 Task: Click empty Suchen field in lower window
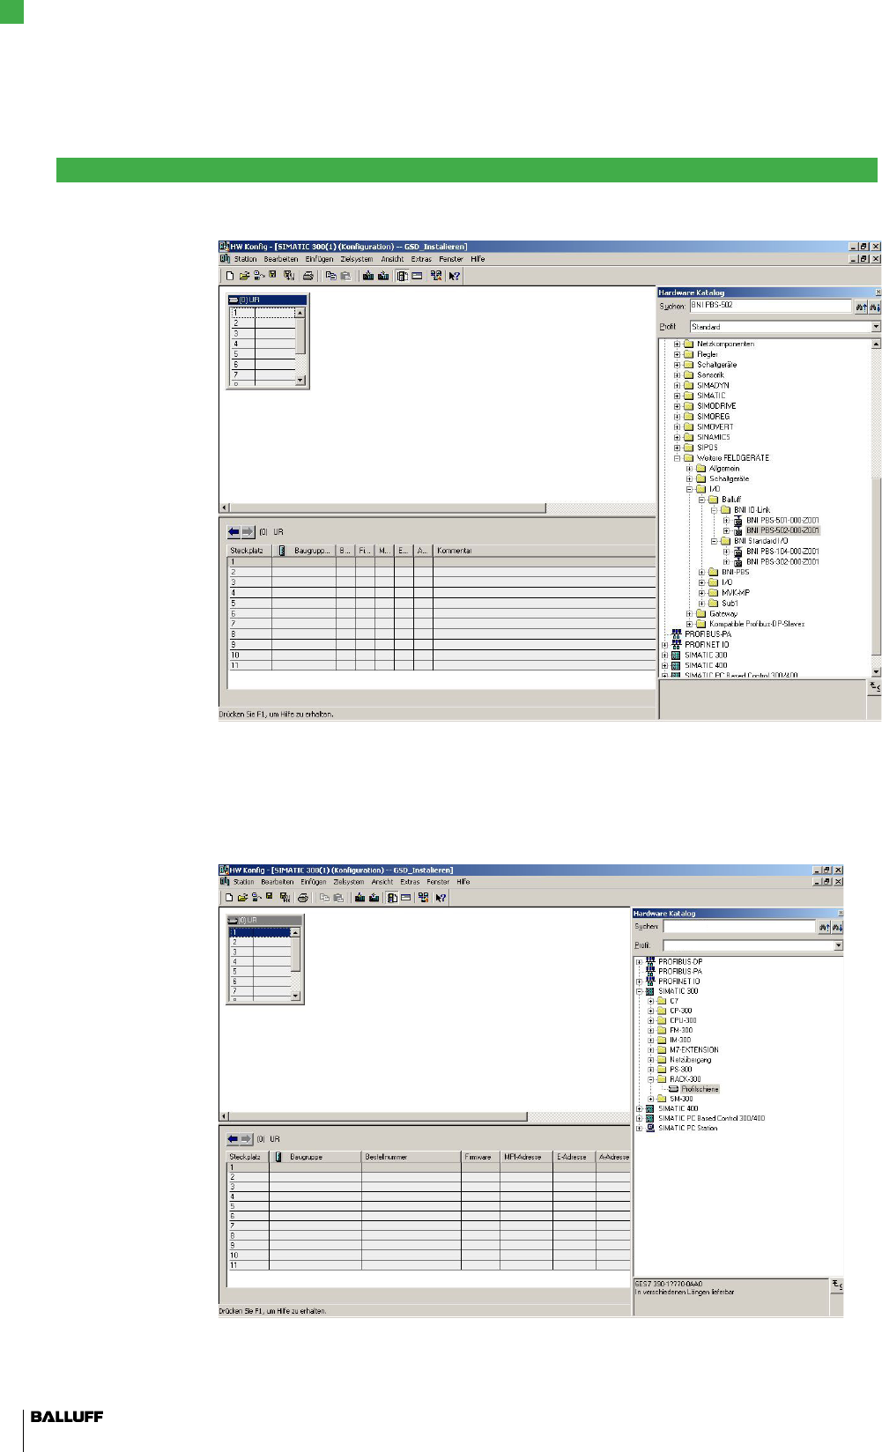point(739,927)
